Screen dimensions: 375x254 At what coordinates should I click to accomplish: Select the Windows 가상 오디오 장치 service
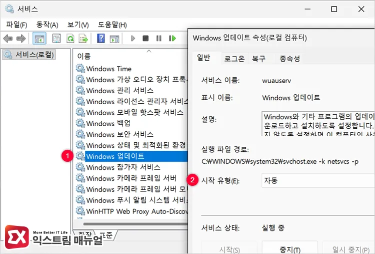[x=131, y=80]
